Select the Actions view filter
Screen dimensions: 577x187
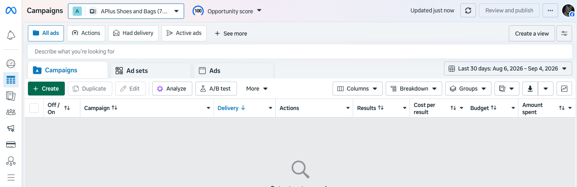tap(86, 33)
